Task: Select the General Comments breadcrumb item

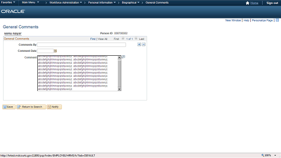Action: (157, 3)
